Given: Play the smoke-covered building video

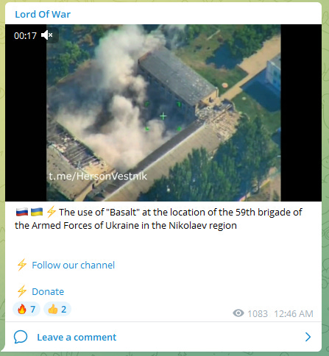Looking at the screenshot, I should tap(163, 113).
